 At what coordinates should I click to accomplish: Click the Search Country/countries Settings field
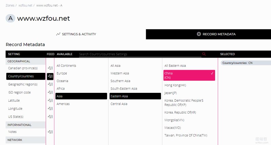pyautogui.click(x=140, y=54)
